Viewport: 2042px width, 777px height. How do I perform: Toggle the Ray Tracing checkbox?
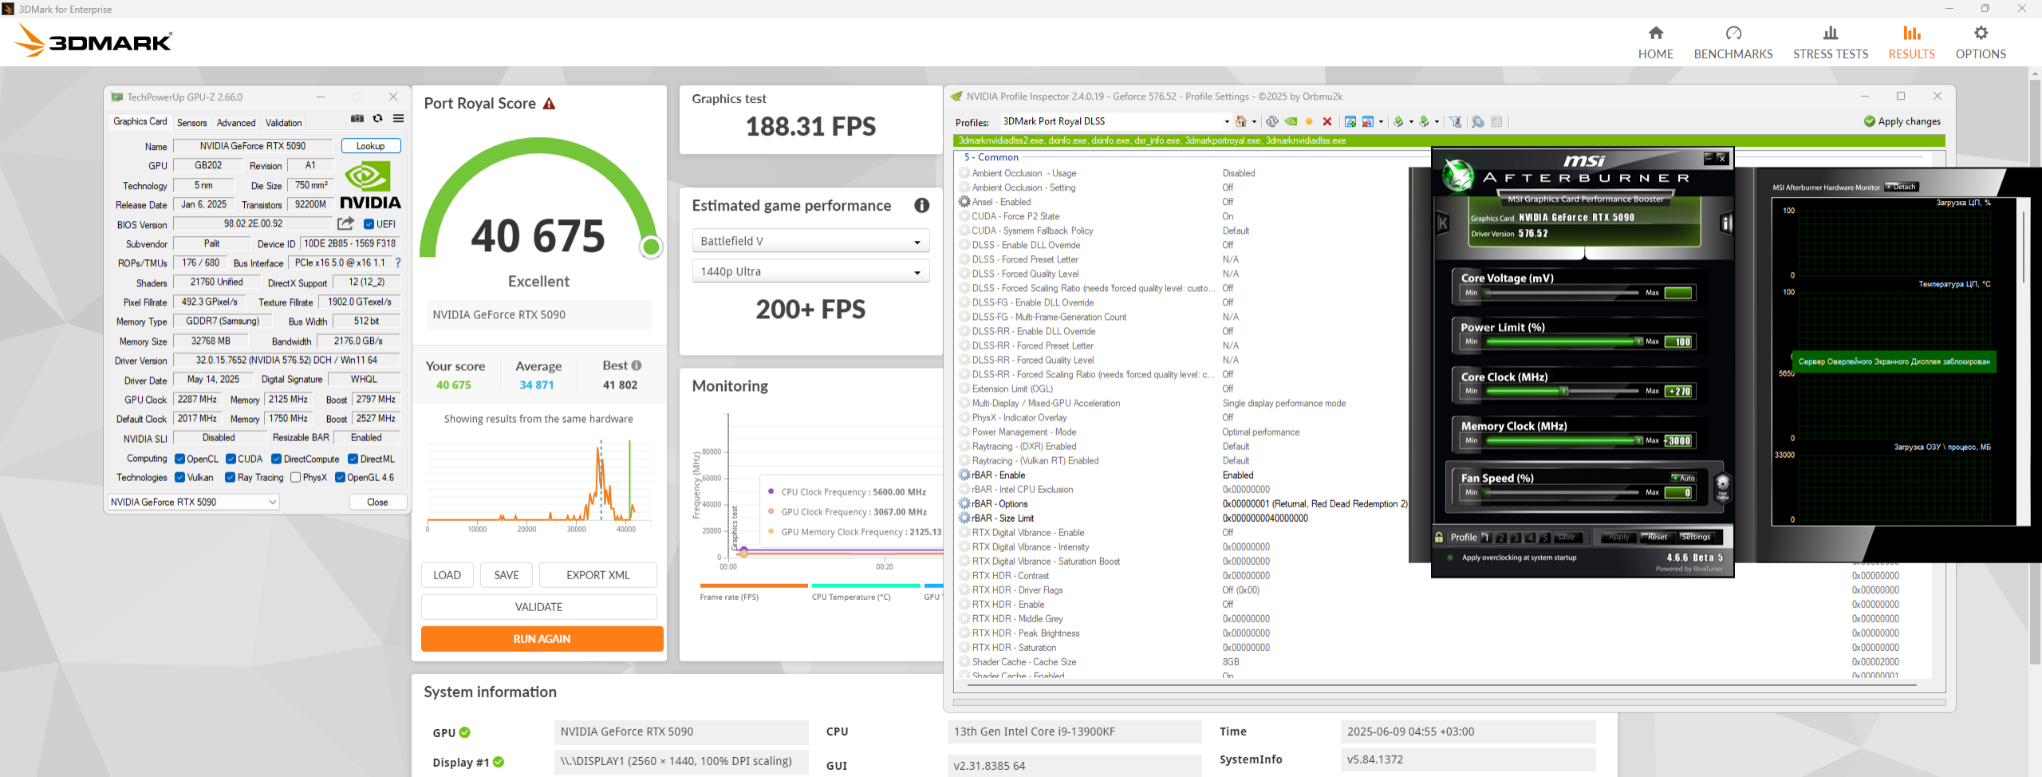pyautogui.click(x=230, y=477)
